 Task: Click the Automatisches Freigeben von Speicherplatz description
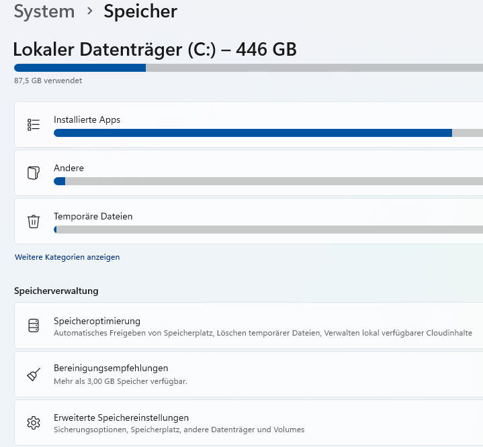tap(263, 333)
